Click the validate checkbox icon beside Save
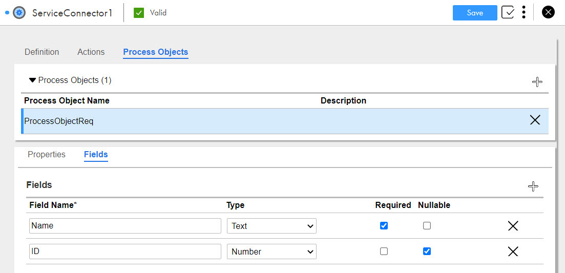The width and height of the screenshot is (565, 273). pyautogui.click(x=508, y=13)
